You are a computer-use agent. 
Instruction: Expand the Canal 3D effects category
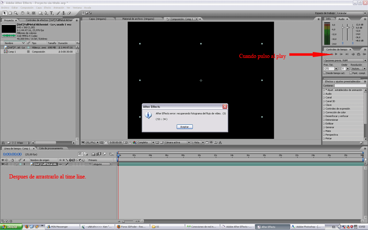click(x=324, y=101)
